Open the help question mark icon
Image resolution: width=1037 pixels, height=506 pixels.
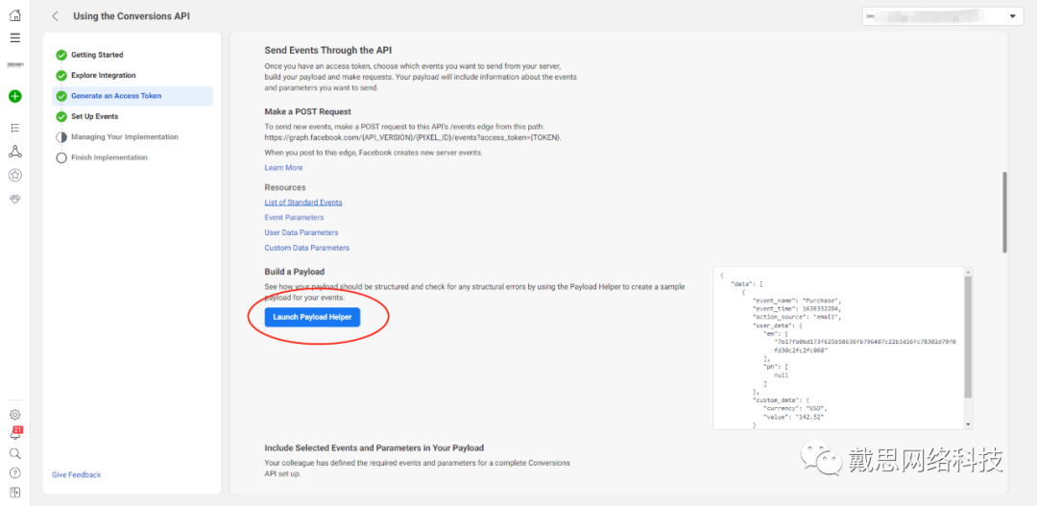14,473
